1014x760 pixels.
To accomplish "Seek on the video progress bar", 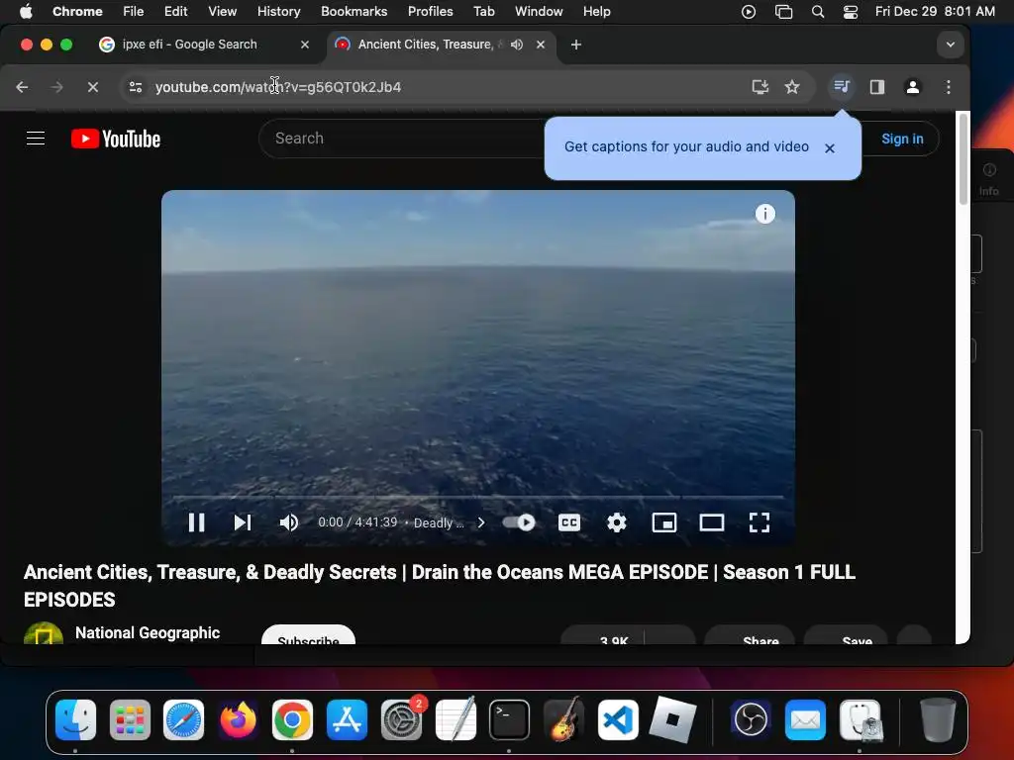I will click(478, 497).
